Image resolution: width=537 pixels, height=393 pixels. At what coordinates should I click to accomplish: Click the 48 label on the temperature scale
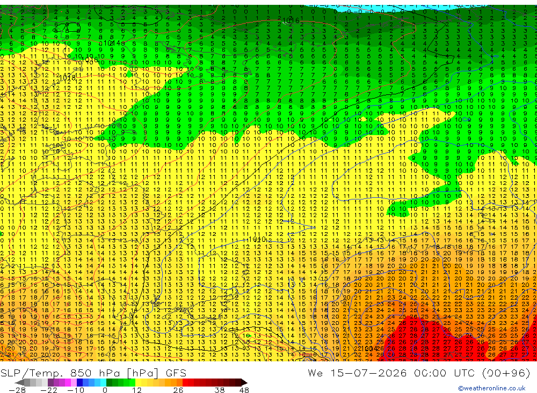pyautogui.click(x=244, y=390)
